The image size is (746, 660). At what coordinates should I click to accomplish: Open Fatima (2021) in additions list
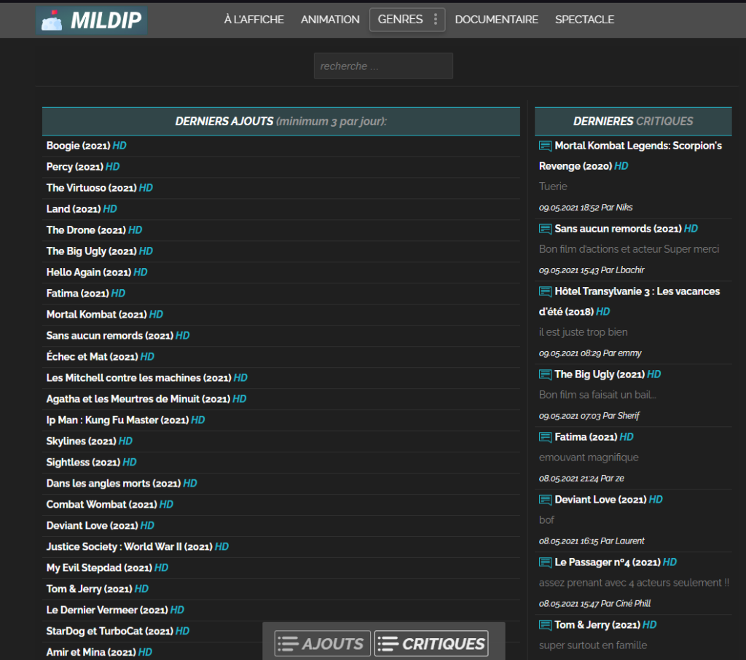click(x=86, y=294)
